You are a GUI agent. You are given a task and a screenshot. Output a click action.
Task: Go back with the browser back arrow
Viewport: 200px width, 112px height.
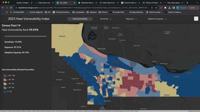(x=3, y=8)
